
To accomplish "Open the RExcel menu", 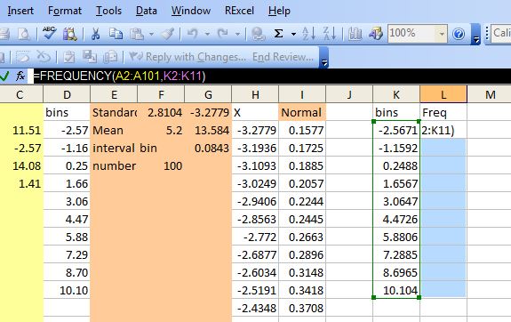I will click(239, 11).
